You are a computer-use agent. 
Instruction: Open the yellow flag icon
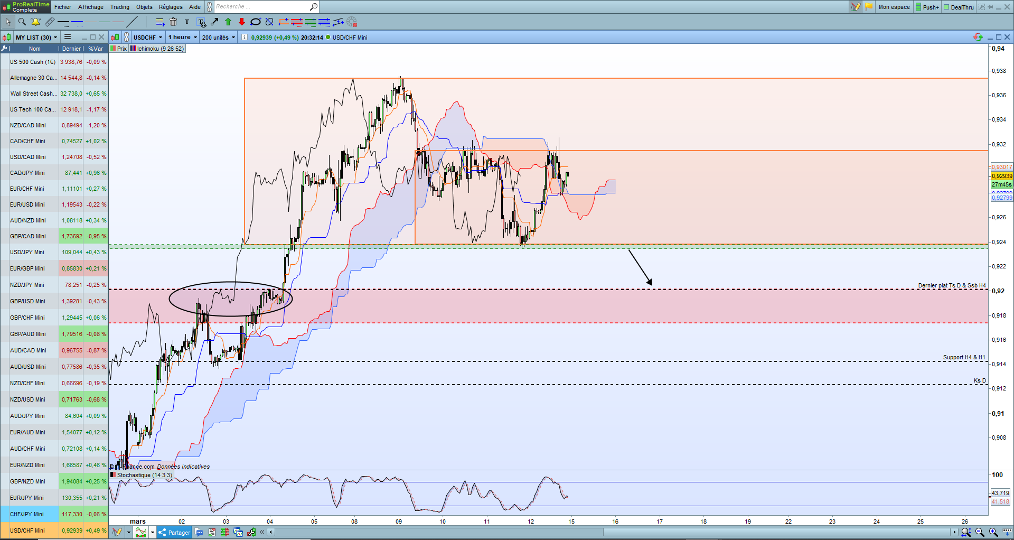[x=869, y=7]
